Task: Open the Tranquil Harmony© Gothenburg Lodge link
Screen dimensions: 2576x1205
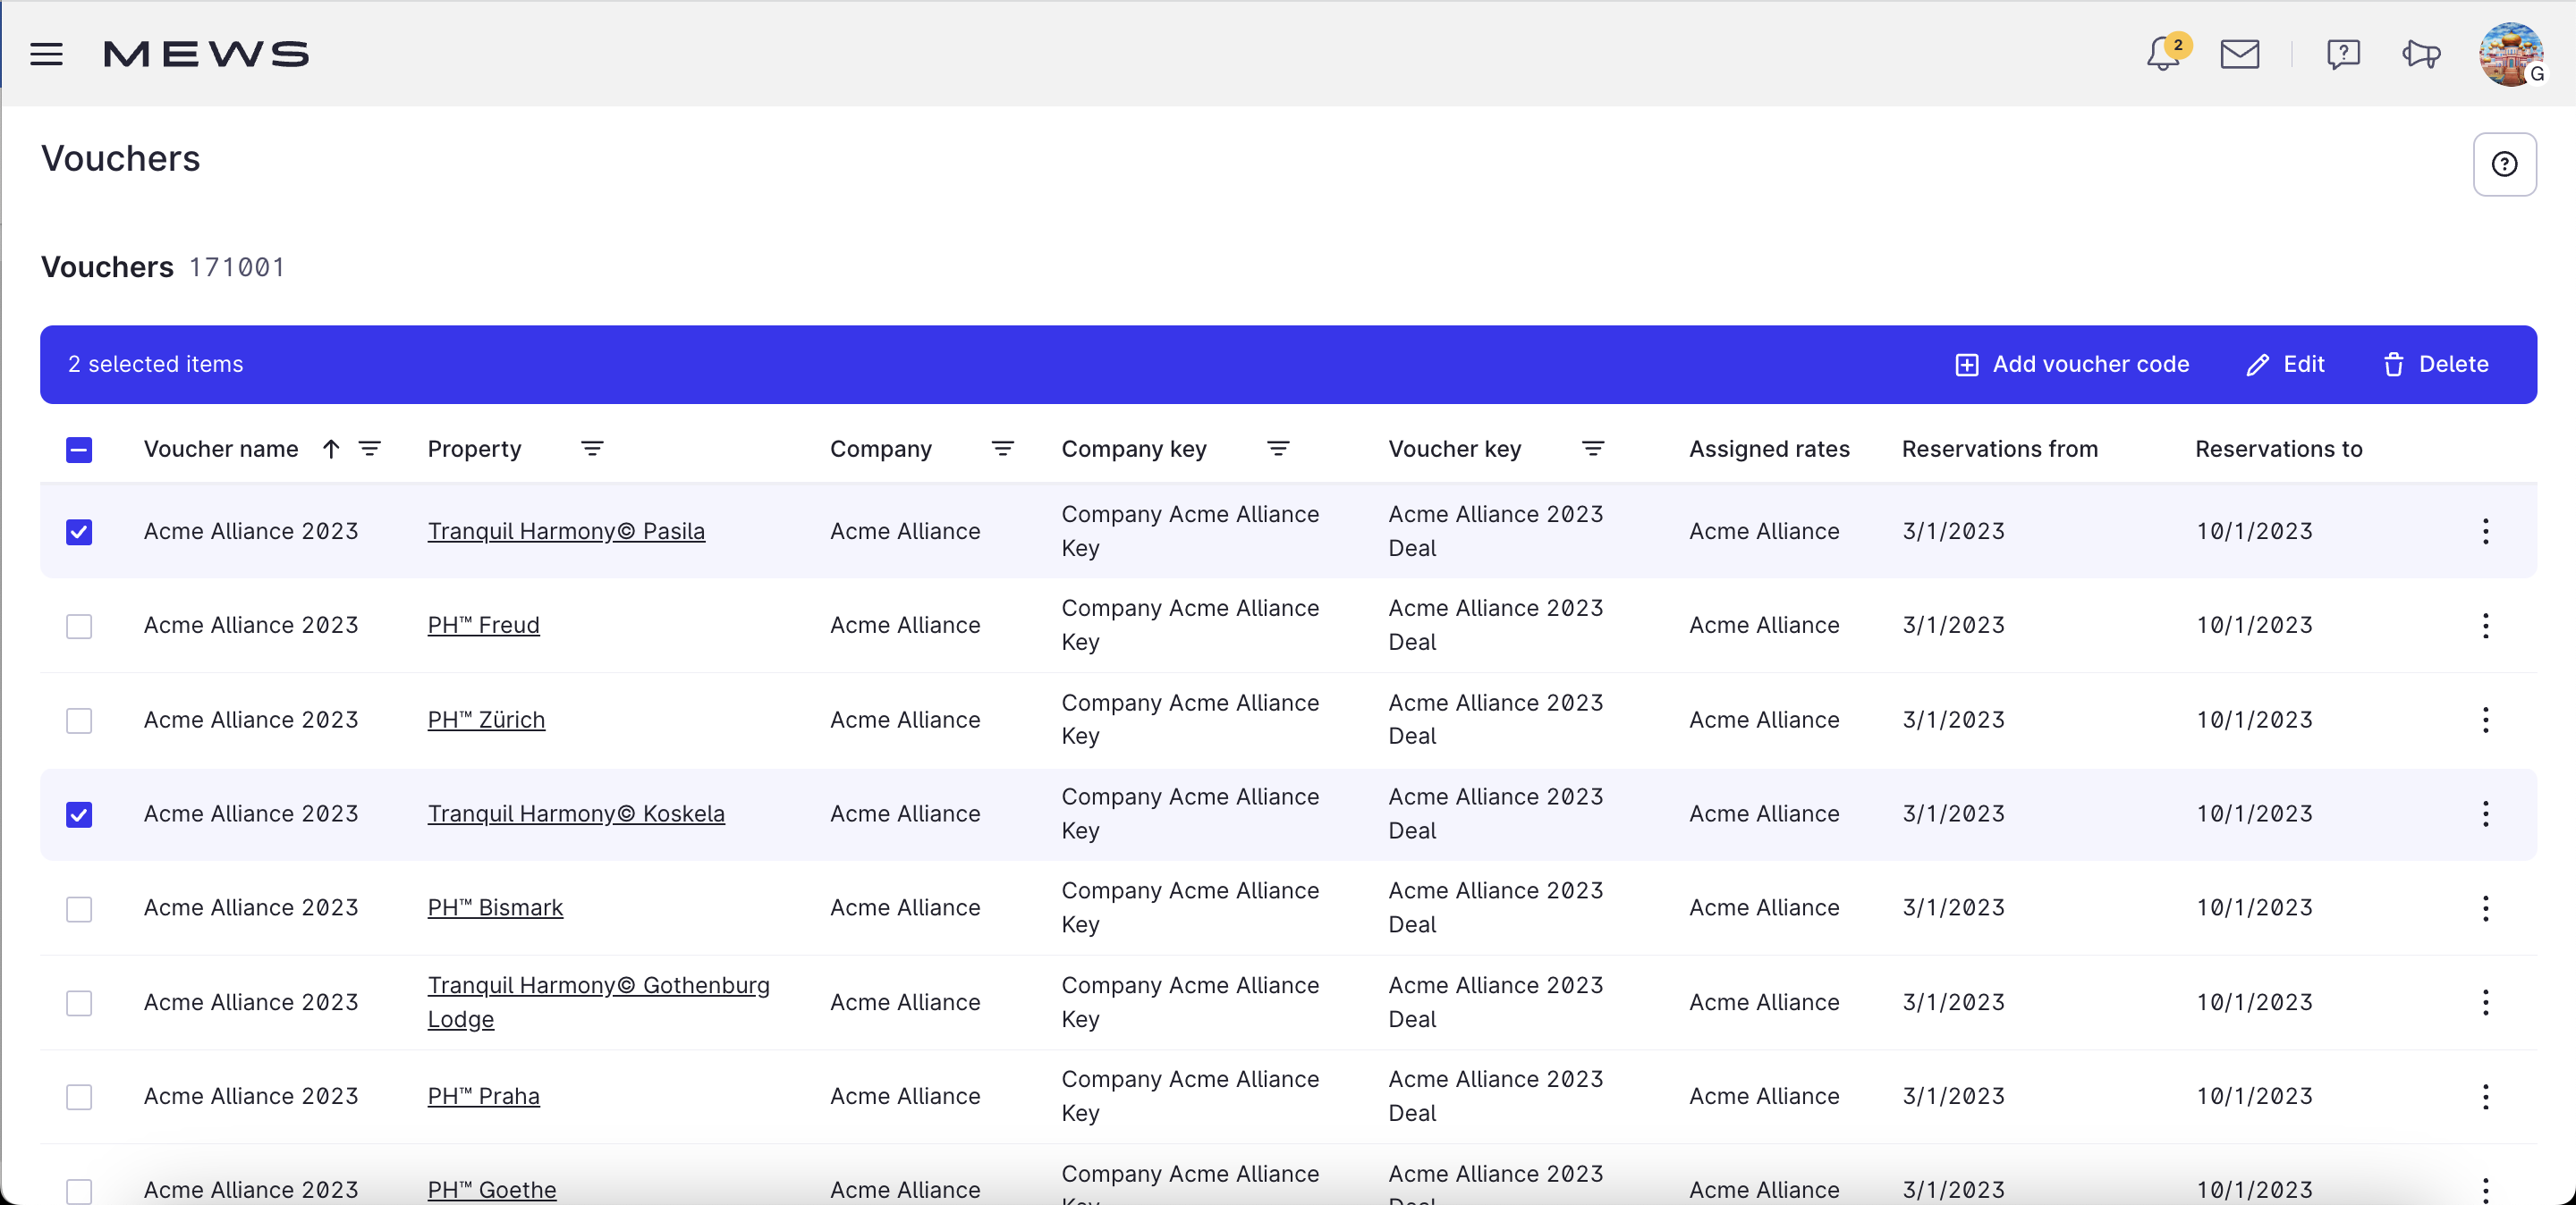Action: pos(598,1002)
